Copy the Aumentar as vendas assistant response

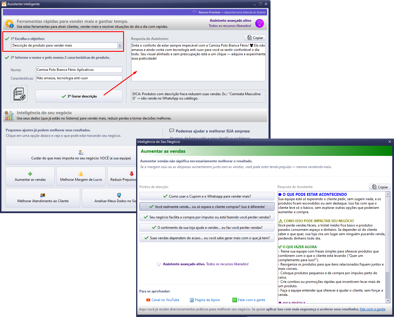coord(380,187)
